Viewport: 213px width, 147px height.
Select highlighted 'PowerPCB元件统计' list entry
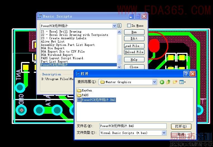click(x=79, y=65)
